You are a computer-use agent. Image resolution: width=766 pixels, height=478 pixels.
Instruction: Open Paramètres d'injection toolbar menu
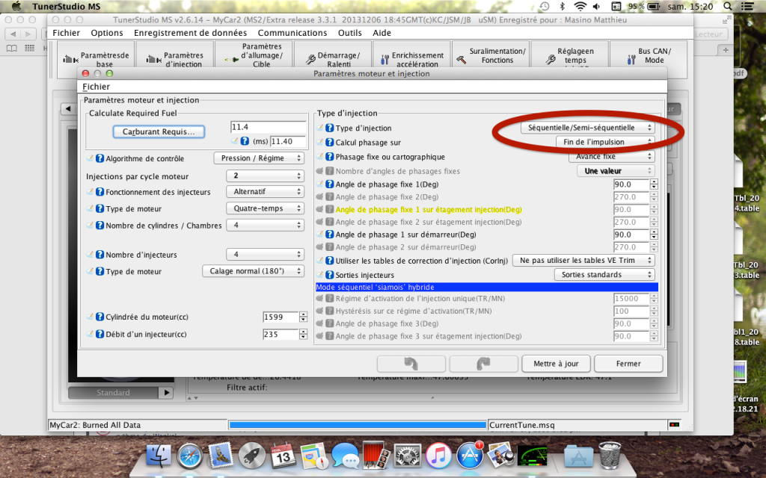coord(175,60)
